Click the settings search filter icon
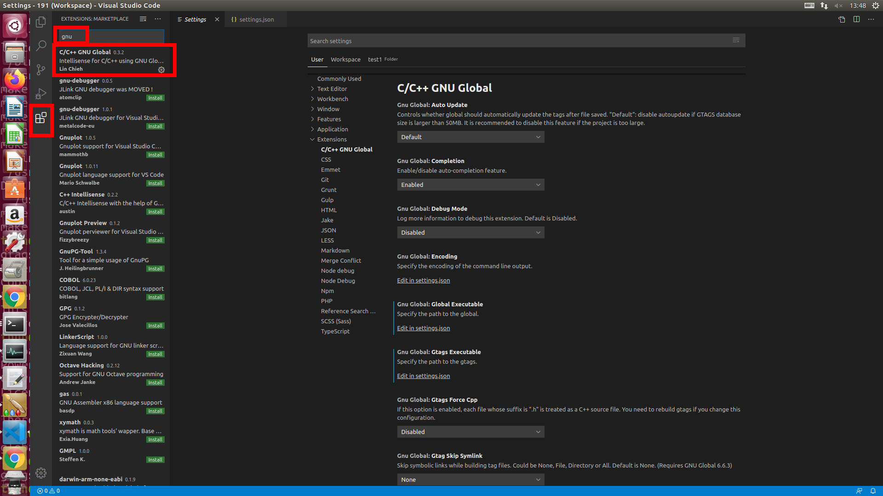The image size is (883, 496). [x=736, y=40]
